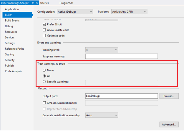Expand the Configuration dropdown
This screenshot has width=184, height=131.
[x=75, y=12]
